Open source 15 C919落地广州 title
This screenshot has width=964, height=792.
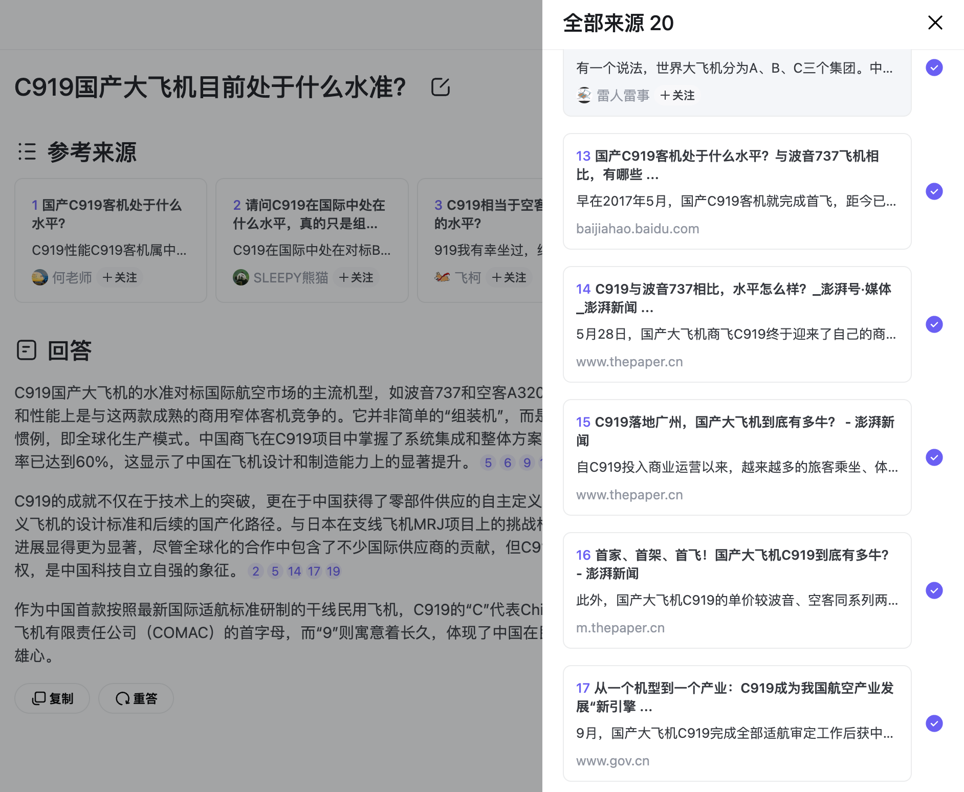tap(735, 431)
